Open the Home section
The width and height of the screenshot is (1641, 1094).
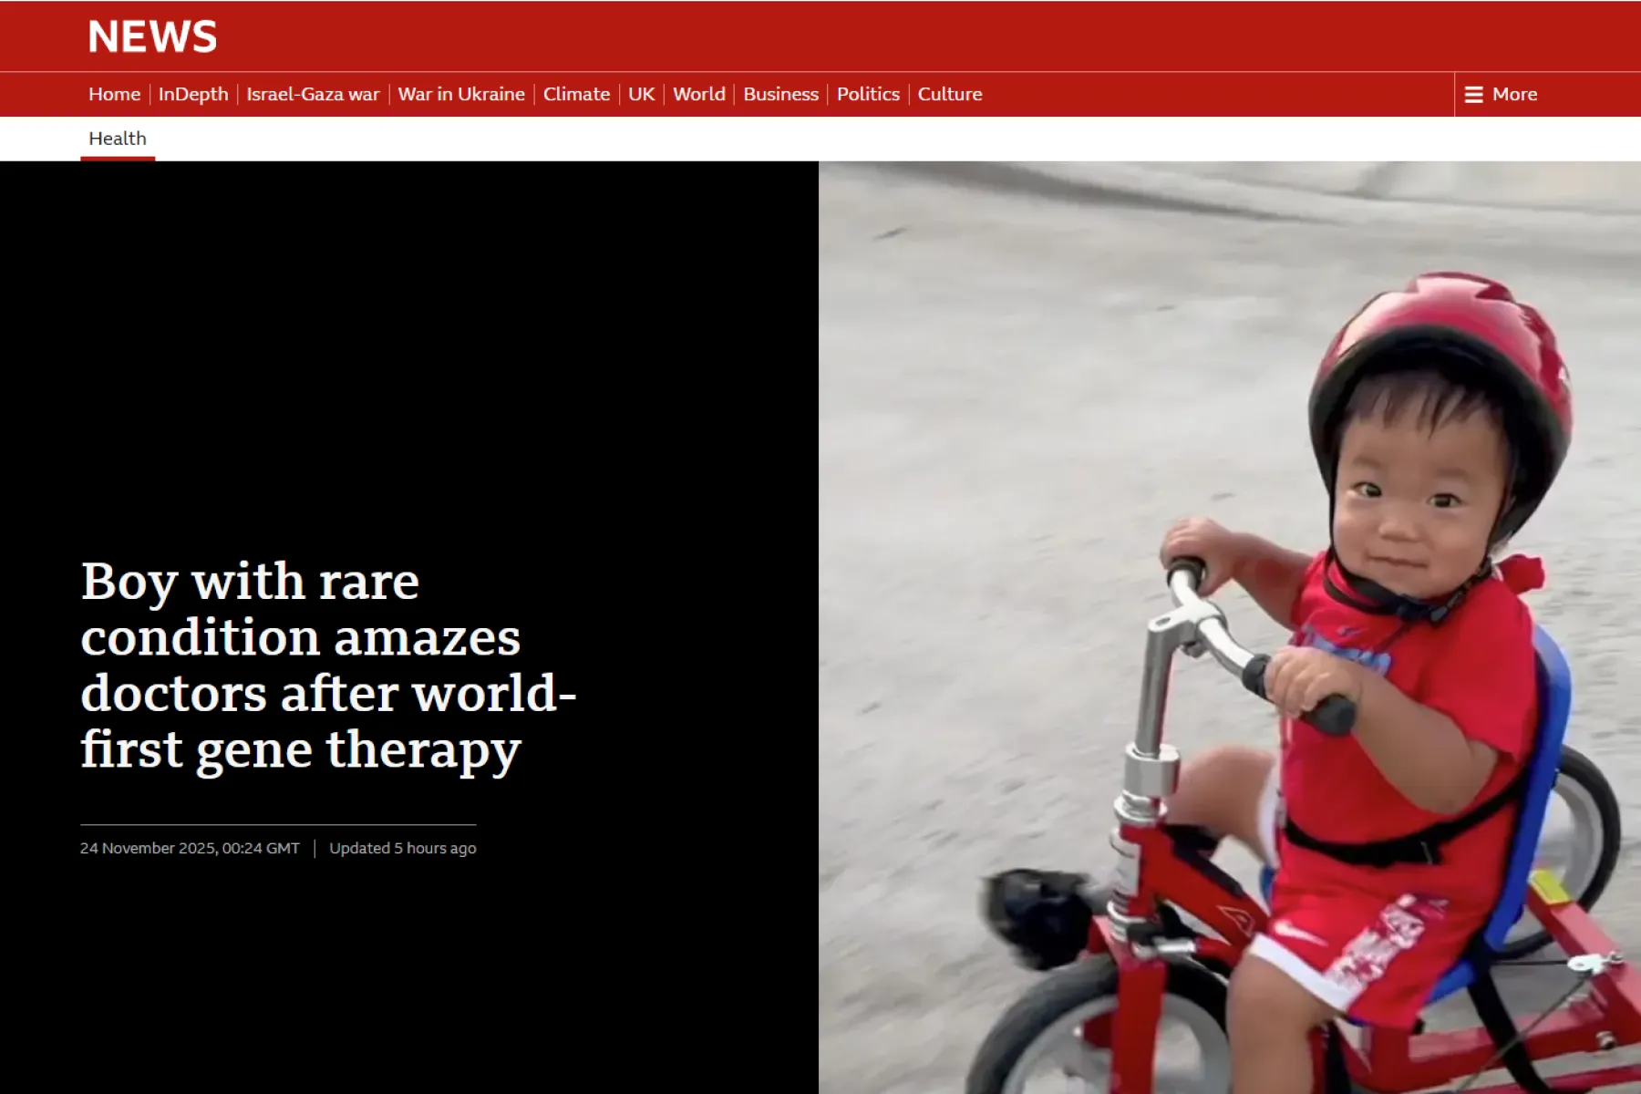coord(115,94)
